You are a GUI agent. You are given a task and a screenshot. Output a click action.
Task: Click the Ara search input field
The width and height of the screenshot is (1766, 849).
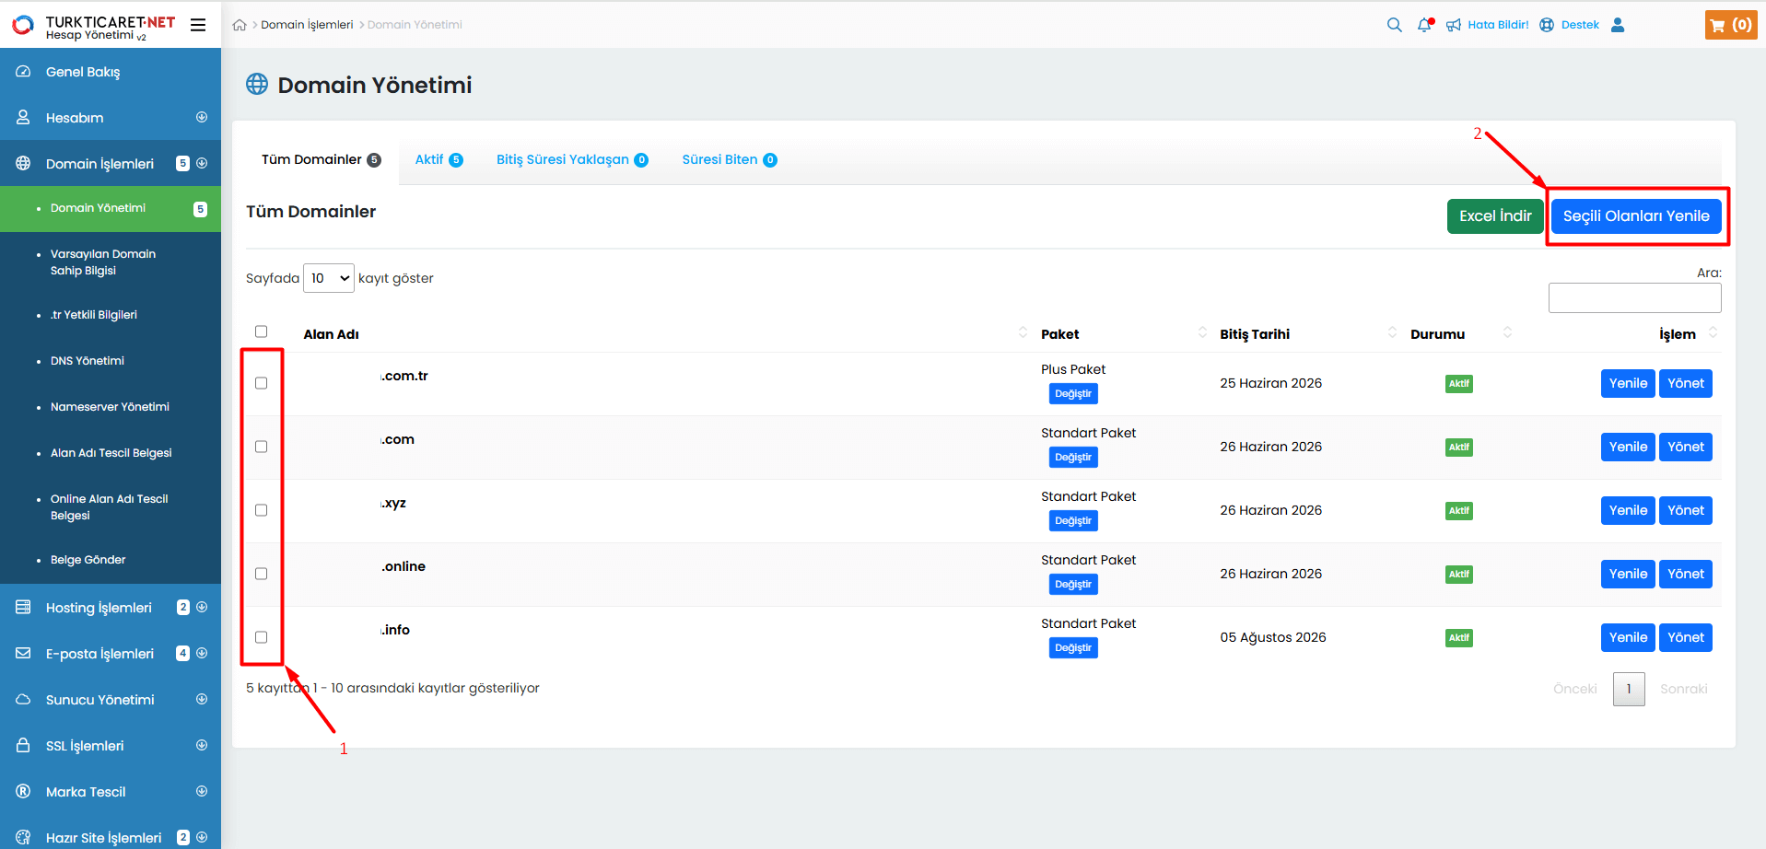pyautogui.click(x=1634, y=297)
